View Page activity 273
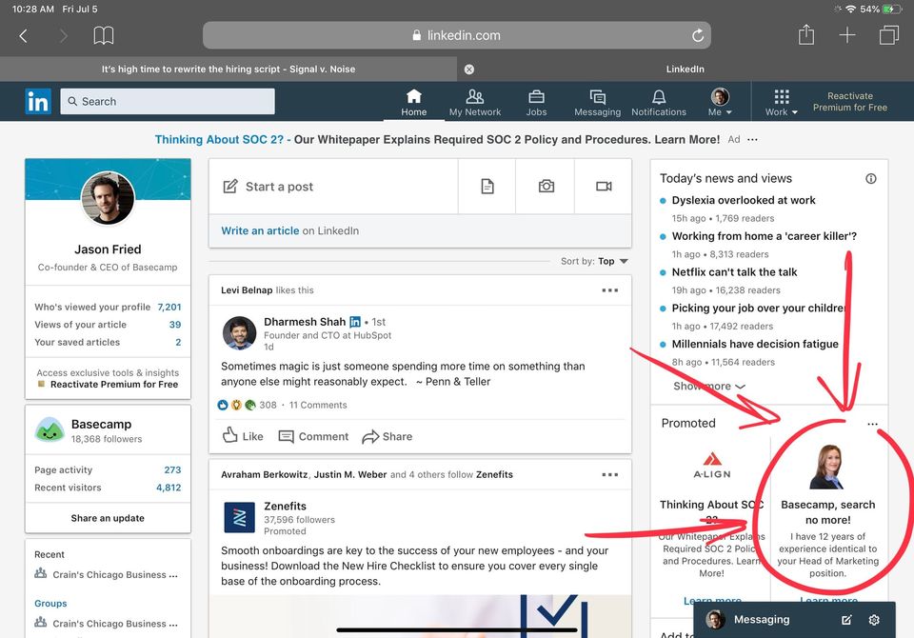 point(108,469)
